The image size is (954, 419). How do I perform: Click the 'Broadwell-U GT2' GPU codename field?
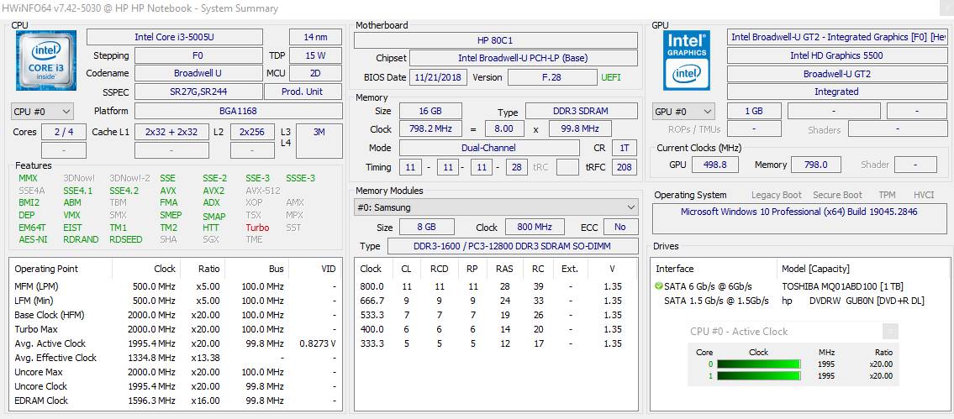pyautogui.click(x=836, y=74)
